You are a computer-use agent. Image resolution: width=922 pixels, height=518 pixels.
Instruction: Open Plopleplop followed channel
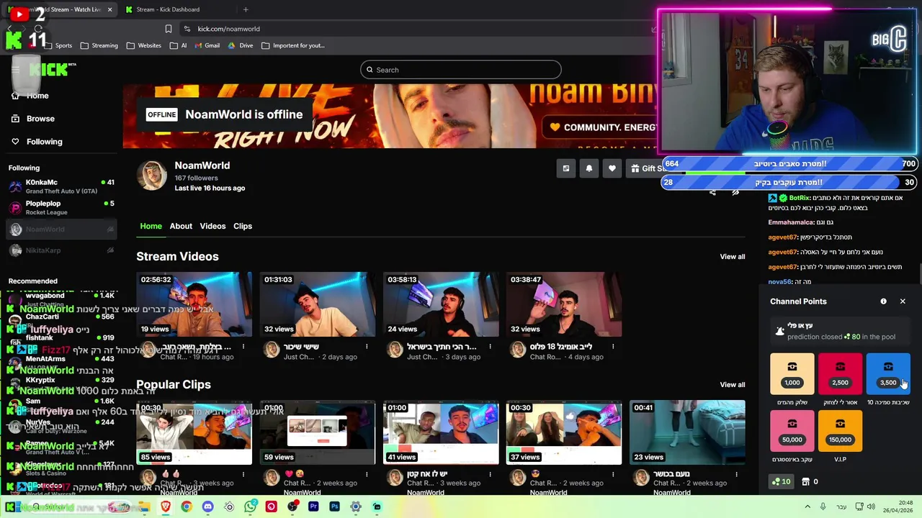[x=61, y=208]
